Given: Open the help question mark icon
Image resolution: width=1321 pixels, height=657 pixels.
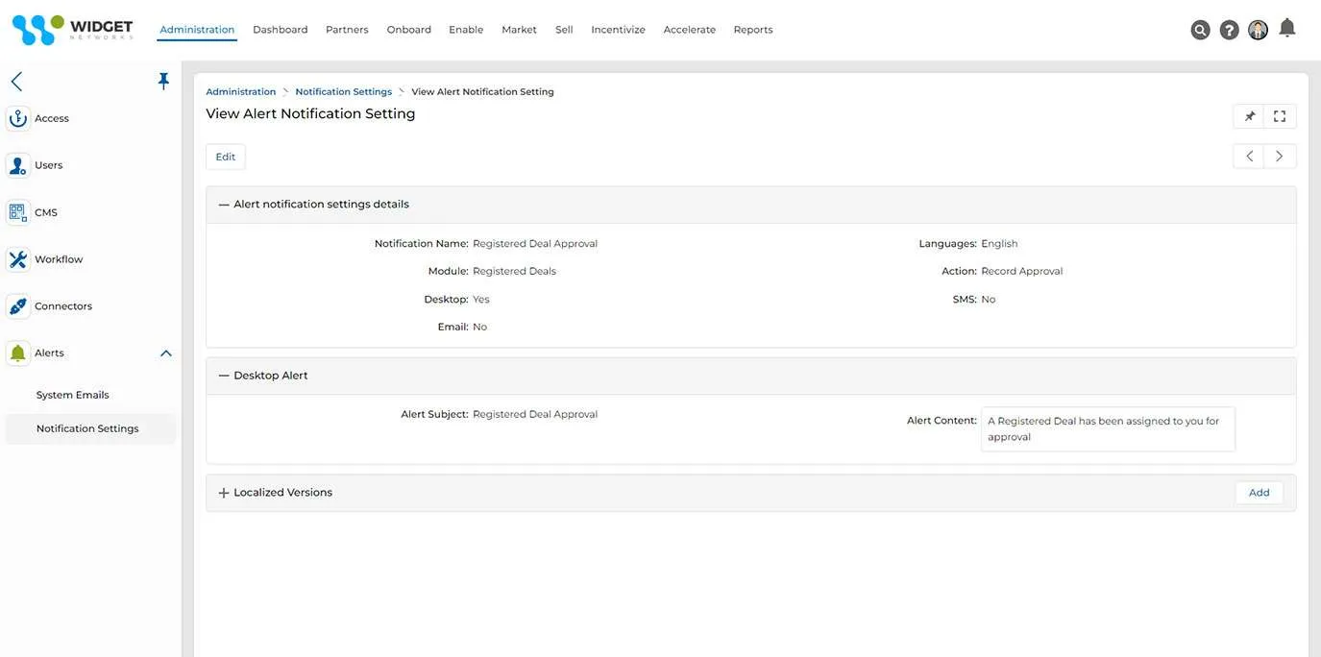Looking at the screenshot, I should pyautogui.click(x=1229, y=30).
